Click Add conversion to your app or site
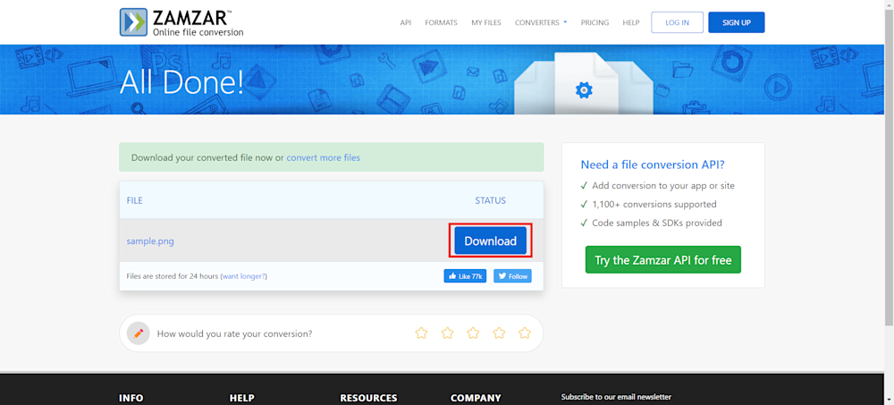The height and width of the screenshot is (405, 894). coord(663,185)
